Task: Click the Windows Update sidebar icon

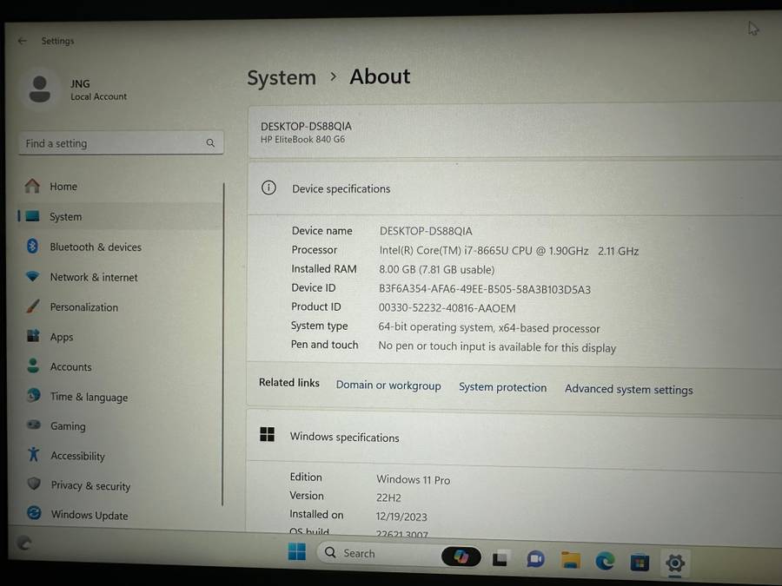Action: (34, 514)
